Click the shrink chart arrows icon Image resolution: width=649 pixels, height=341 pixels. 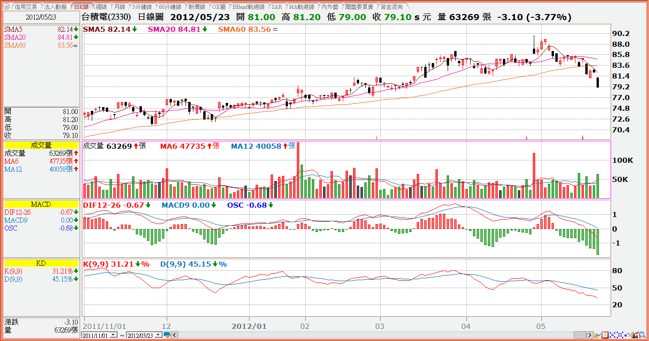pos(612,335)
